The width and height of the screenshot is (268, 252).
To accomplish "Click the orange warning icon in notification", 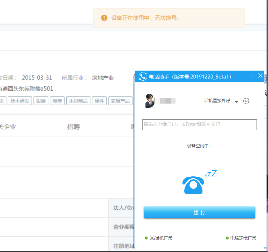I will (104, 18).
